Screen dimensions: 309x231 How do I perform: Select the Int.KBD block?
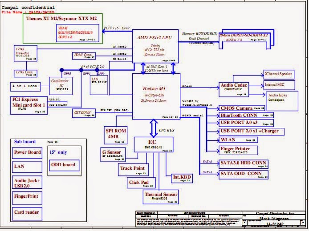click(182, 178)
